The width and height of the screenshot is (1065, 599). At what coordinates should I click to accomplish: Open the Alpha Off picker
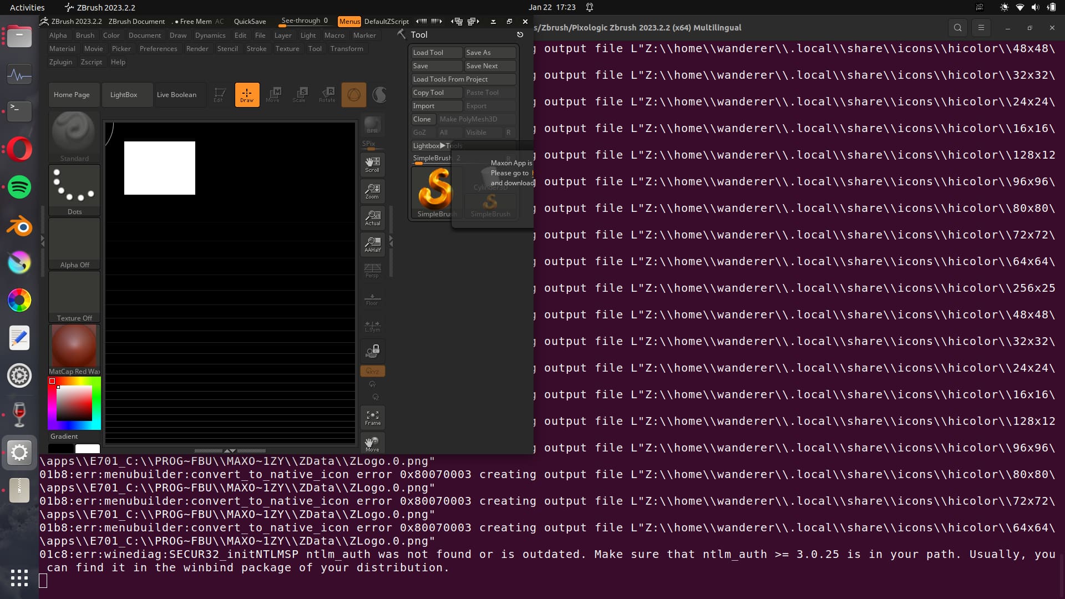point(74,243)
